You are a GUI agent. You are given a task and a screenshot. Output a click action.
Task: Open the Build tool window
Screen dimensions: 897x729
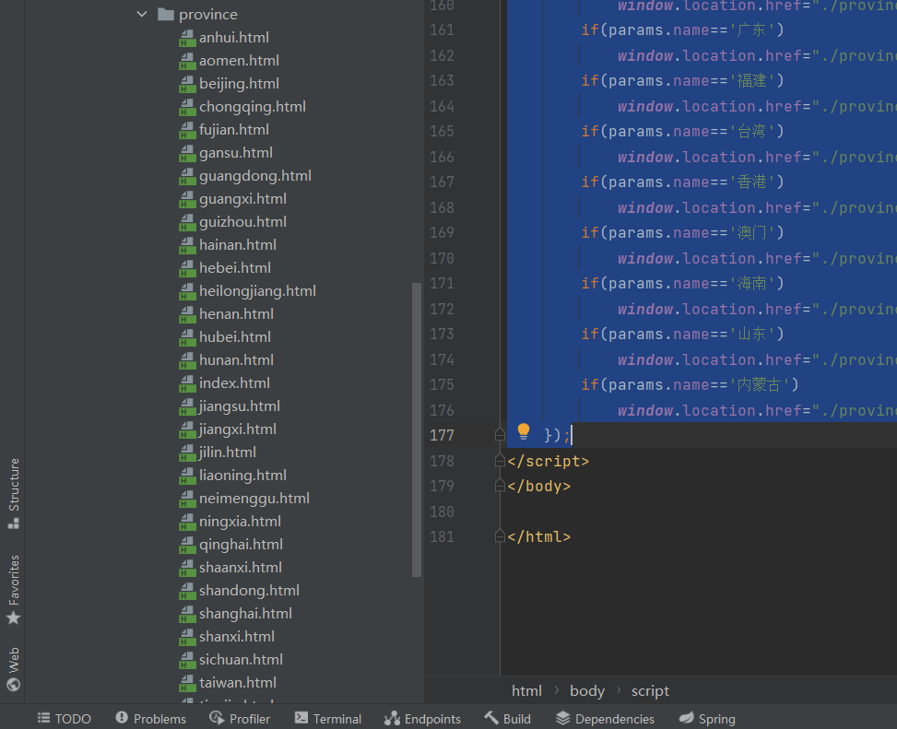point(507,719)
